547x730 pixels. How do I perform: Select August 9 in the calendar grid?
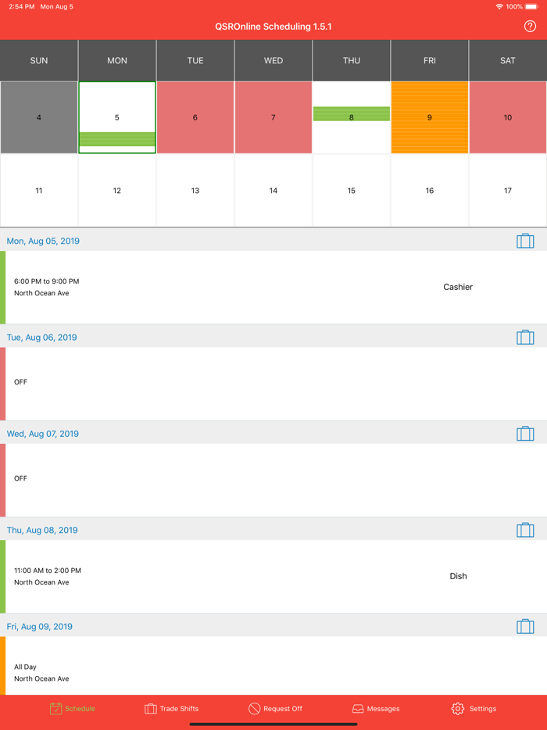point(429,116)
